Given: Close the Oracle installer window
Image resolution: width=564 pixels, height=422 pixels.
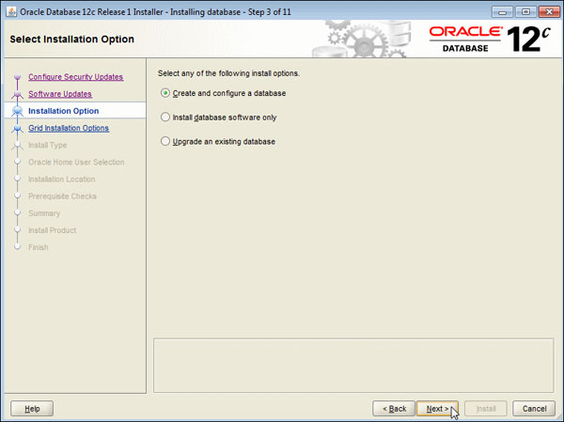Looking at the screenshot, I should [x=549, y=12].
